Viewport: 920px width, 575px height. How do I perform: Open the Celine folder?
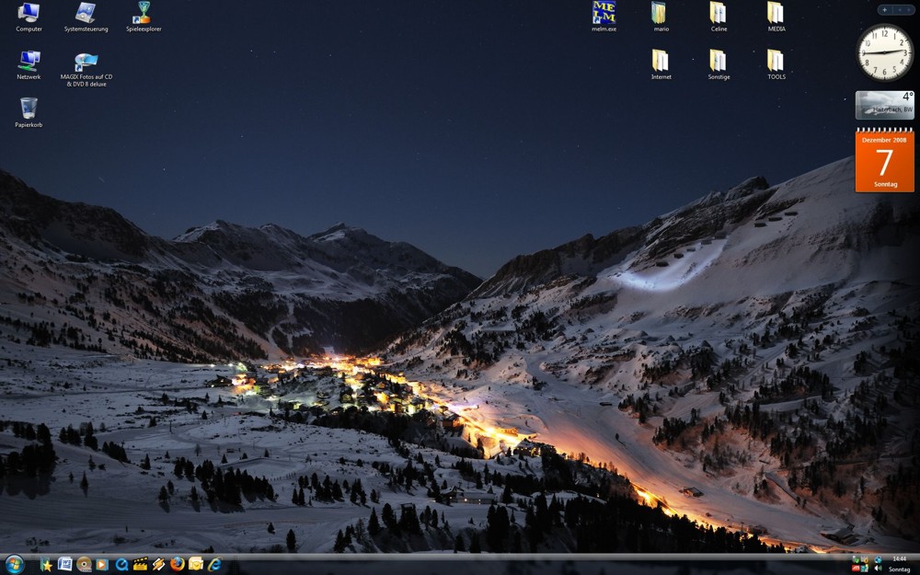click(x=719, y=14)
